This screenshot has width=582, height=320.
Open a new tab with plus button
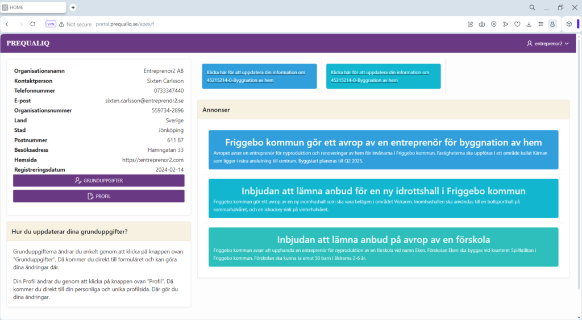coord(73,7)
